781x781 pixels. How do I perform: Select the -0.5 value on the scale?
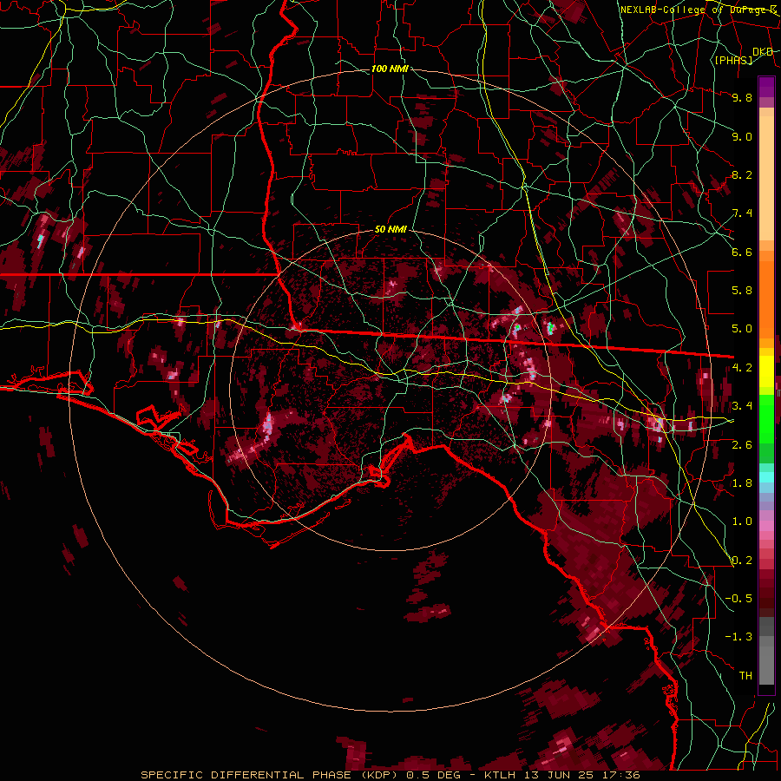[x=738, y=599]
